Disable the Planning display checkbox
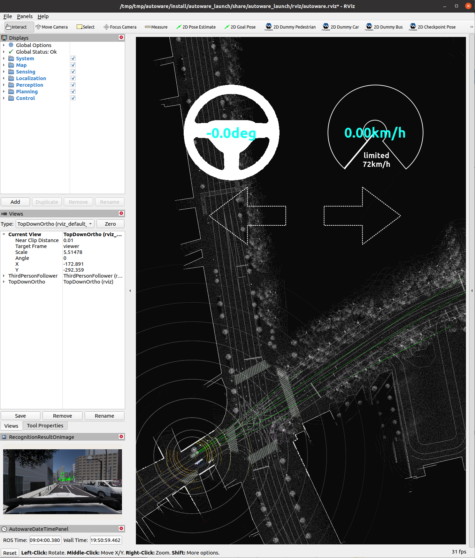 [x=73, y=92]
